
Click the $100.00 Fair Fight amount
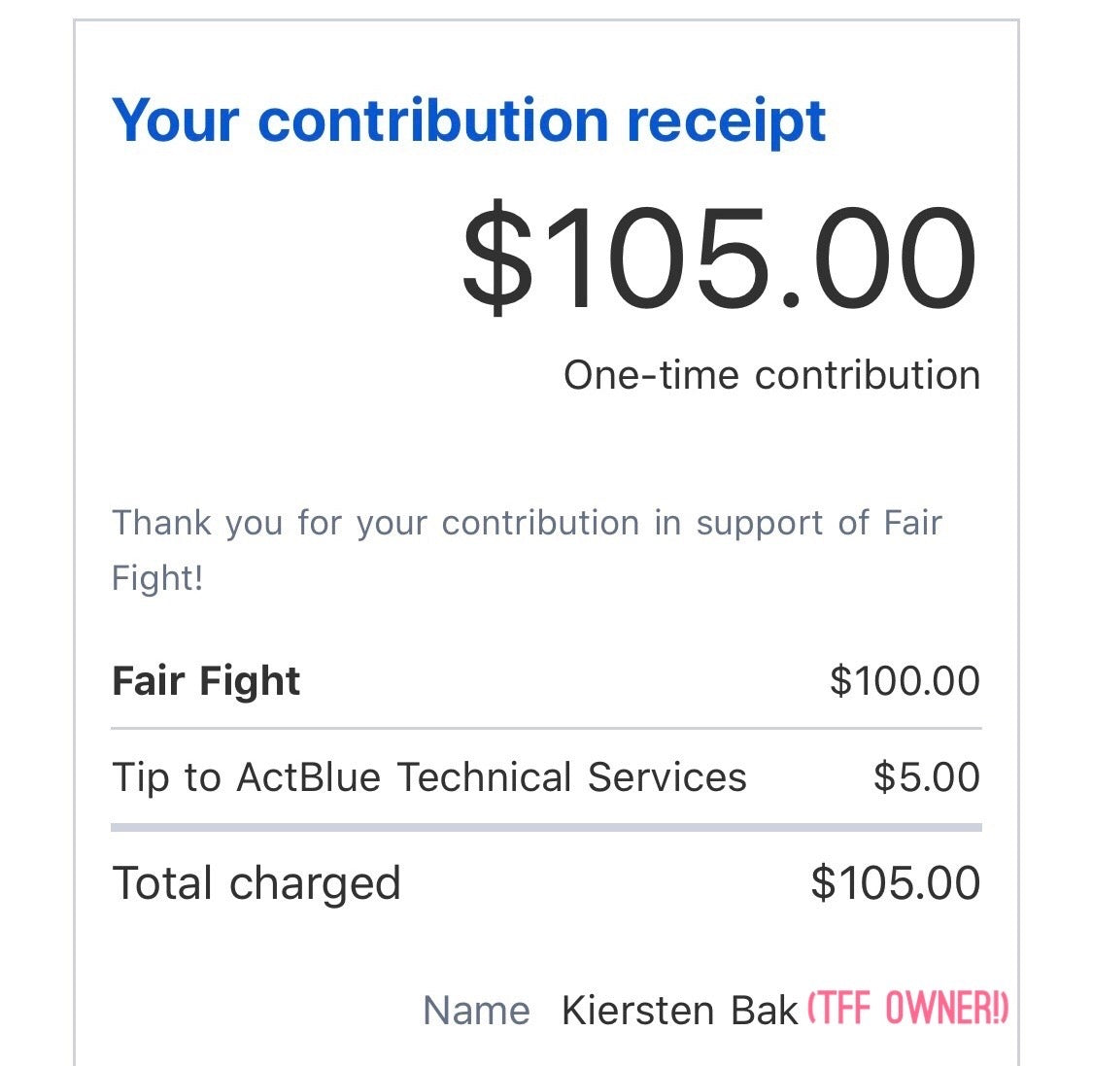pyautogui.click(x=905, y=681)
